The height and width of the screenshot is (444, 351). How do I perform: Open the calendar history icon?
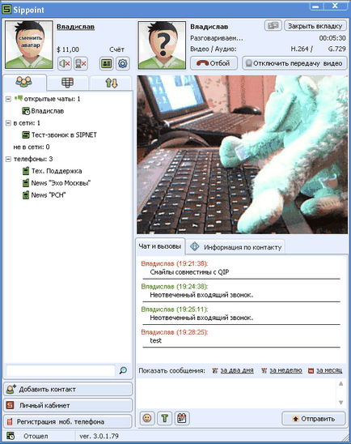(x=182, y=418)
